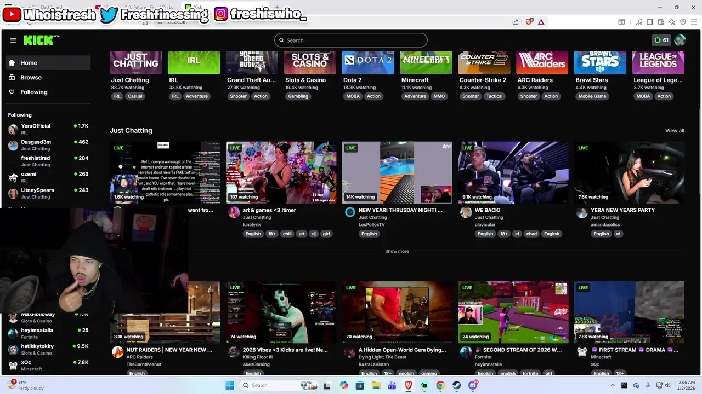The width and height of the screenshot is (702, 394).
Task: Open art & games lunalyrik stream thumbnail
Action: point(281,172)
